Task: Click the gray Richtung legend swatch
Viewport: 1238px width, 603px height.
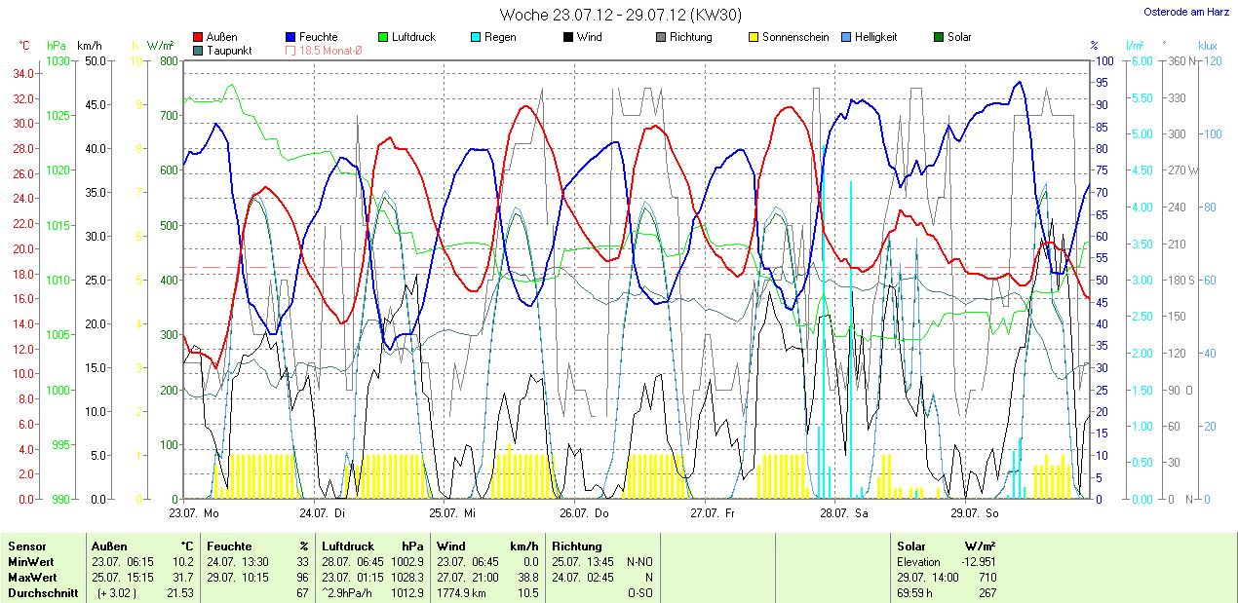Action: 662,37
